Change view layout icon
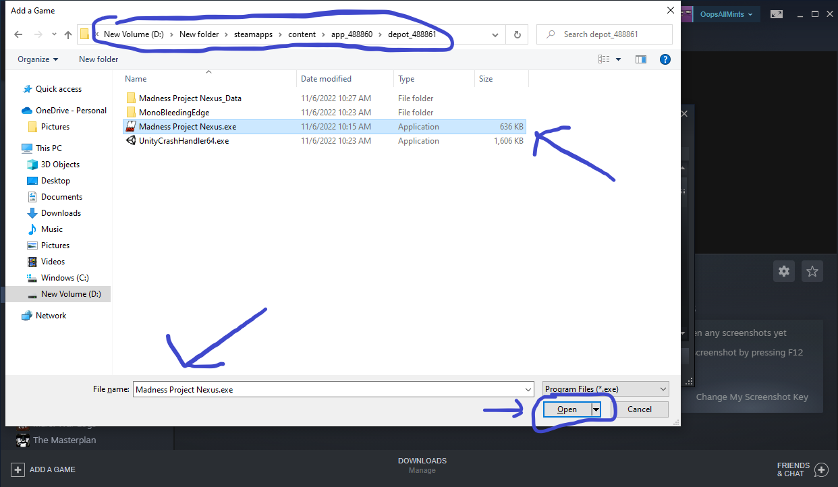Viewport: 838px width, 487px height. click(604, 59)
